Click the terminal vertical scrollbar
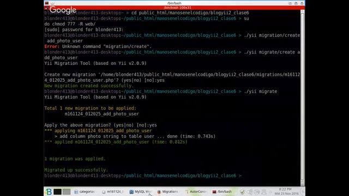 click(x=302, y=98)
